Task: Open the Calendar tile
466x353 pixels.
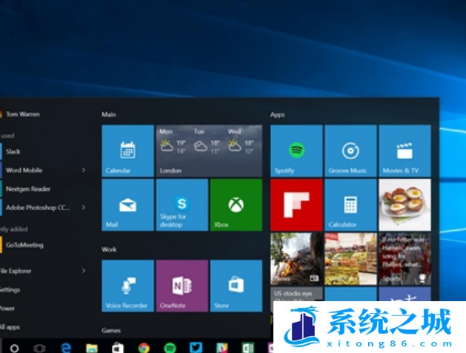Action: (x=127, y=151)
